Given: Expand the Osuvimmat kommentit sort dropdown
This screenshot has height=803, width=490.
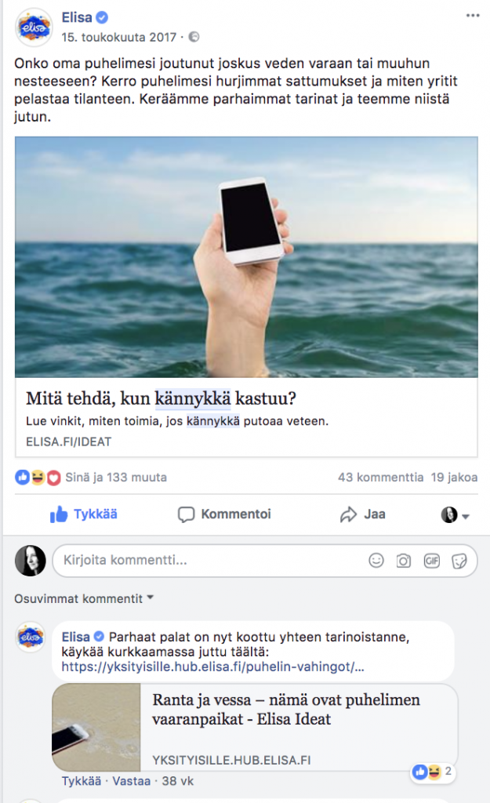Looking at the screenshot, I should (x=84, y=598).
